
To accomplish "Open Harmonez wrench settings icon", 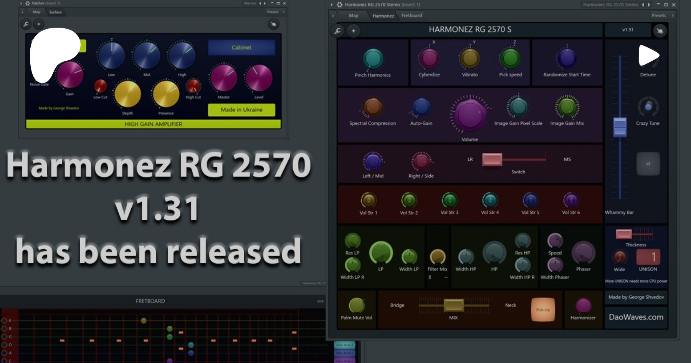I will click(x=337, y=31).
